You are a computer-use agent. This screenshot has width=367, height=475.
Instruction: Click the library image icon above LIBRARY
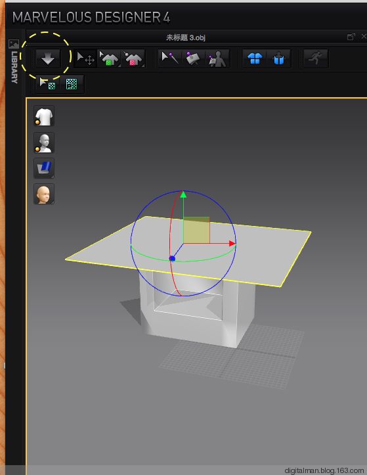click(x=14, y=44)
